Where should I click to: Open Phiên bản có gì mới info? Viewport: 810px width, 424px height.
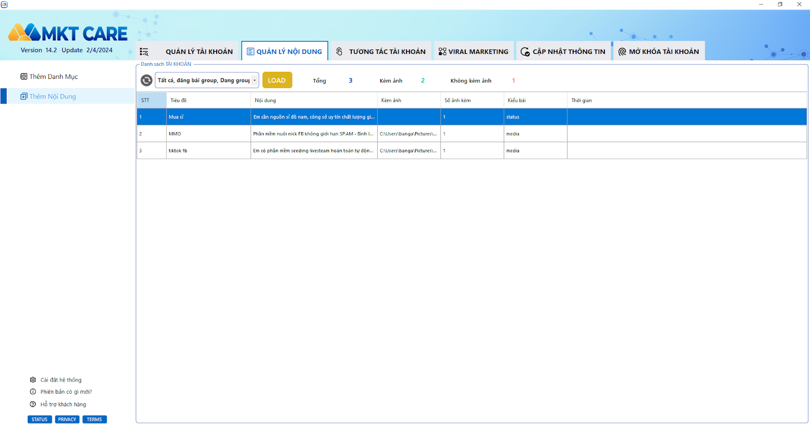tap(66, 392)
